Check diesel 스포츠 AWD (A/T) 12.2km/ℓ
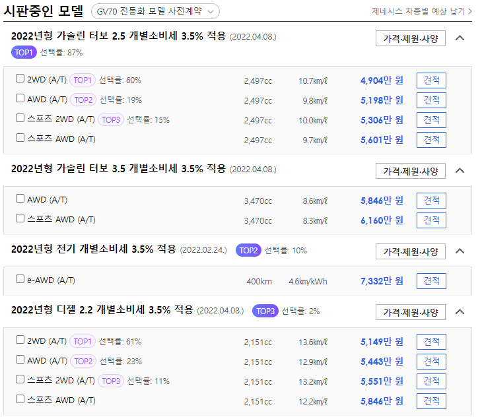Viewport: 482px width, 419px height. point(20,399)
